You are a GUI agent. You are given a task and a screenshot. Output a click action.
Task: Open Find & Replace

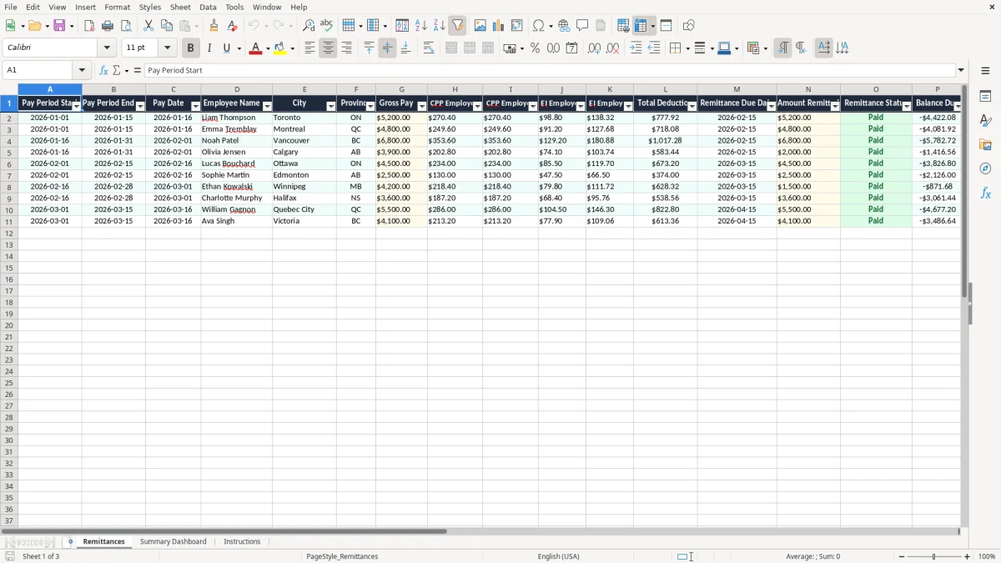tap(309, 26)
